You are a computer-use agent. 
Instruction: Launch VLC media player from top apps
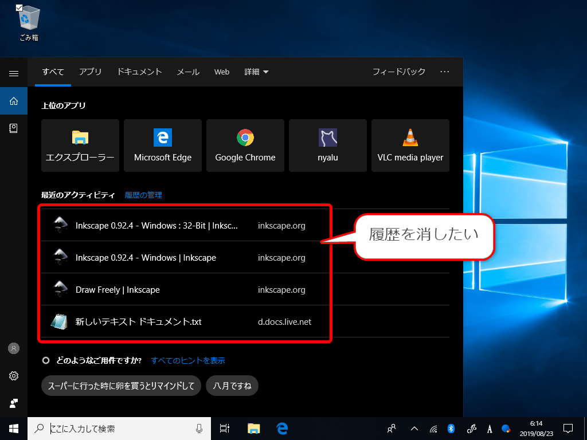(x=410, y=145)
